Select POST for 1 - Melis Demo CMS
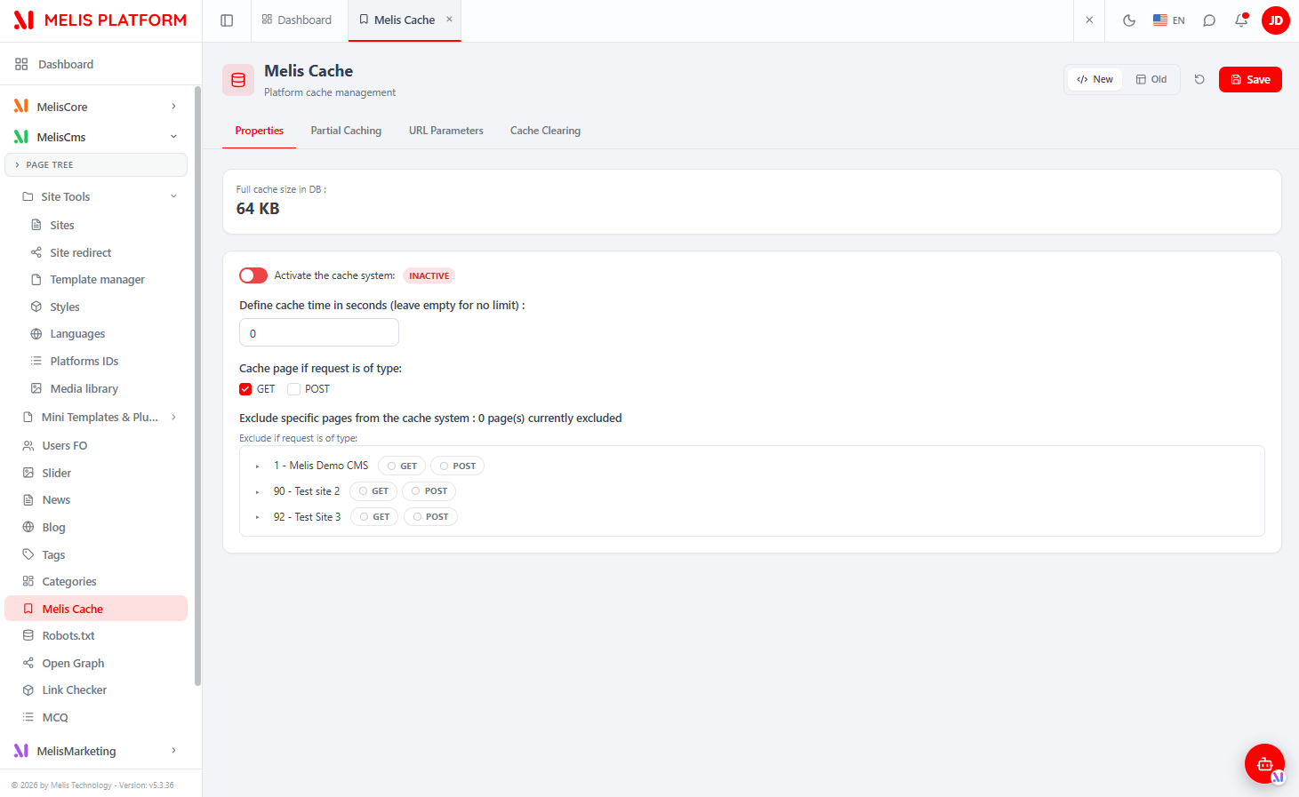Viewport: 1299px width, 797px height. 458,466
